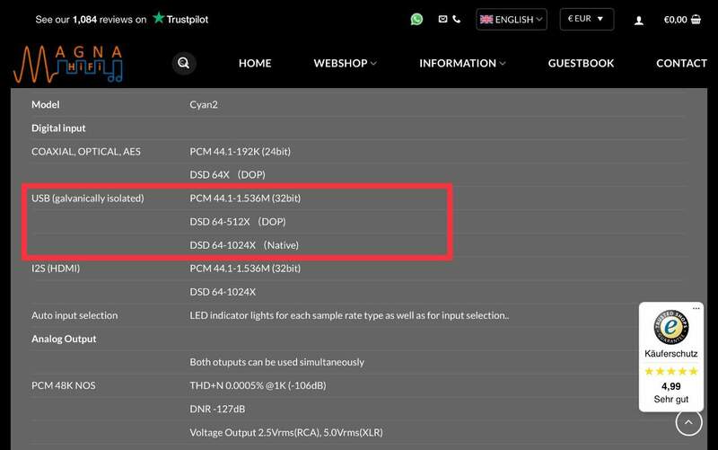Go to the Home page
Image resolution: width=718 pixels, height=450 pixels.
click(x=255, y=63)
